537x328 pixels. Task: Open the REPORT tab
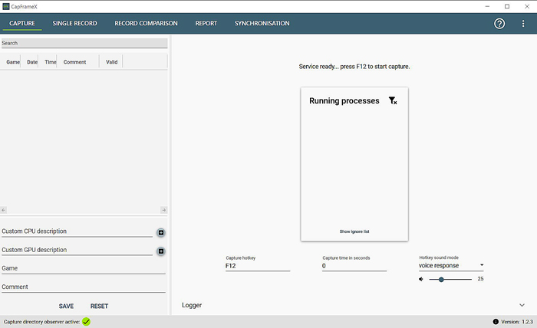206,23
